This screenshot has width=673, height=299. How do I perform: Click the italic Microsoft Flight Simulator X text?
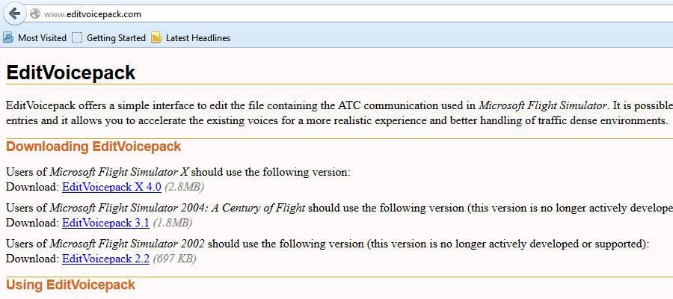(x=119, y=172)
